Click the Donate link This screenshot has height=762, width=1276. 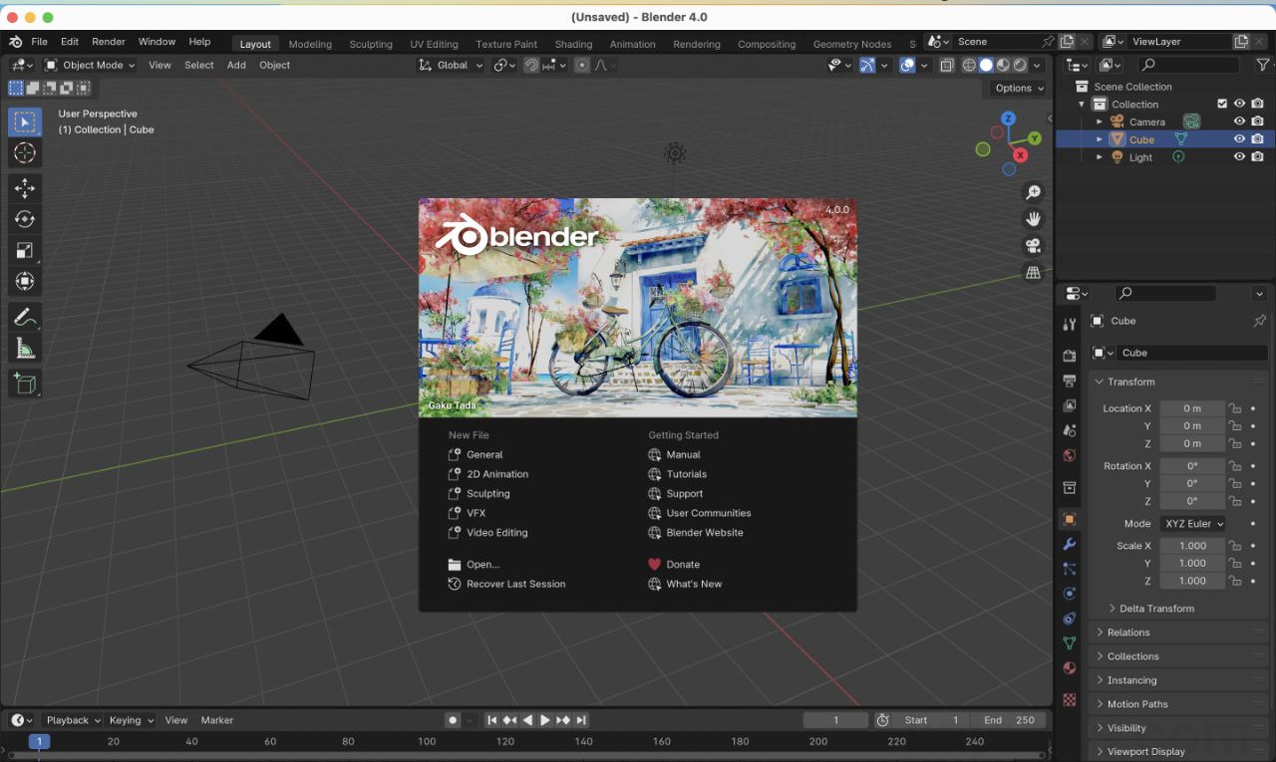674,565
